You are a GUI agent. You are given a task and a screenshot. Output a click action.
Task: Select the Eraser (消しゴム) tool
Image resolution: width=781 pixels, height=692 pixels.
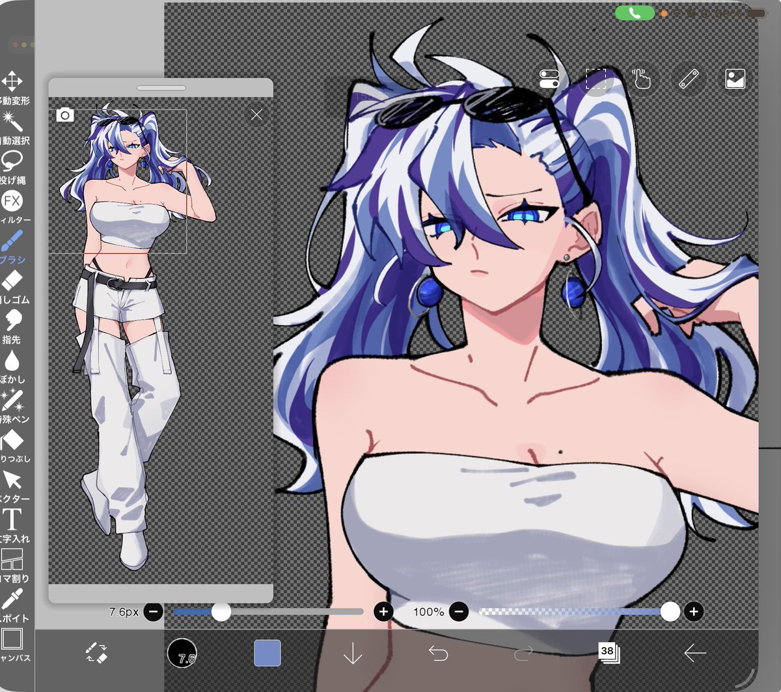(x=12, y=286)
